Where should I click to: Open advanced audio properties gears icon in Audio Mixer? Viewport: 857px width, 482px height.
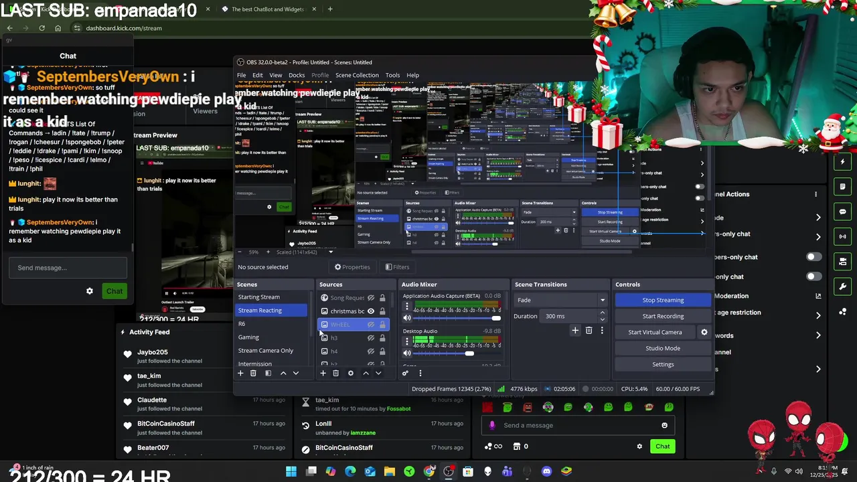click(405, 373)
